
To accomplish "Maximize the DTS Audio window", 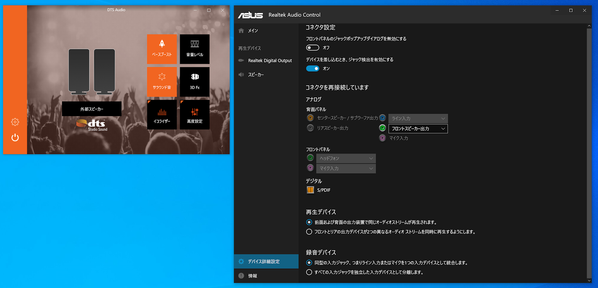I will 209,10.
